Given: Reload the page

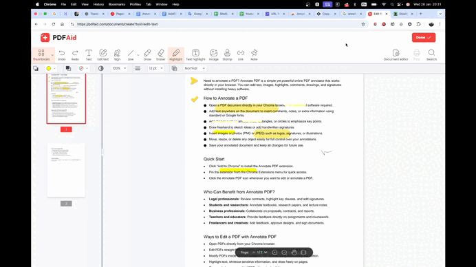Looking at the screenshot, I should tap(54, 24).
